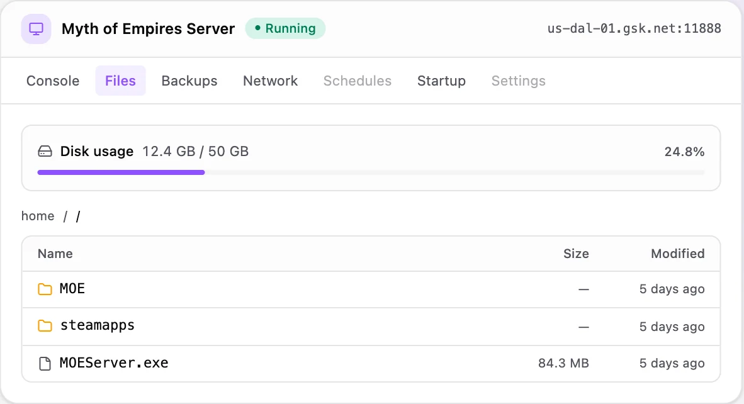Image resolution: width=744 pixels, height=404 pixels.
Task: Sort by the Size column header
Action: pos(576,254)
